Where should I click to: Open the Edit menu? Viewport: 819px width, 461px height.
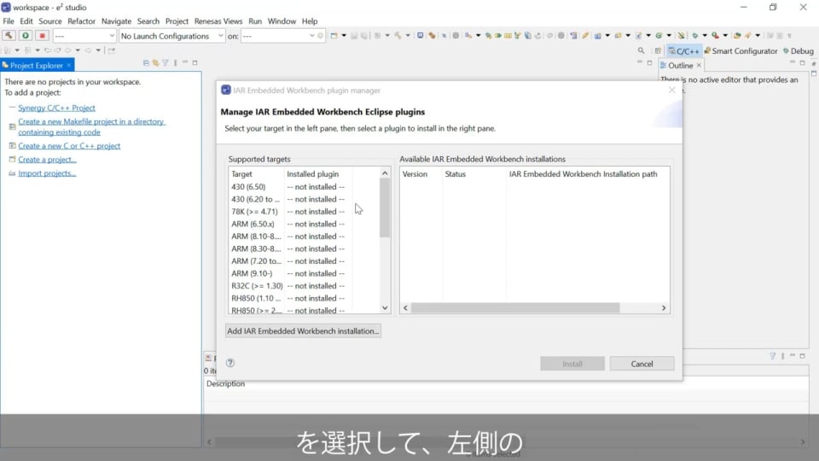click(26, 21)
